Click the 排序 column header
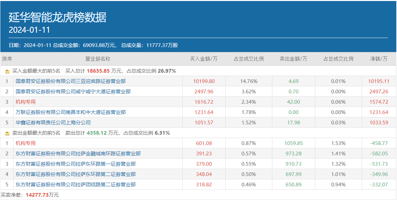This screenshot has width=397, height=200. pos(7,59)
